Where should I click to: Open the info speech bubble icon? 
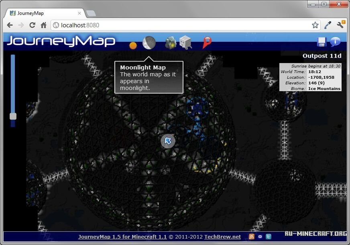[x=335, y=41]
